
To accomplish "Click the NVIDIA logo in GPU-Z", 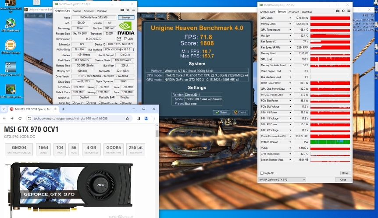I will coord(125,28).
